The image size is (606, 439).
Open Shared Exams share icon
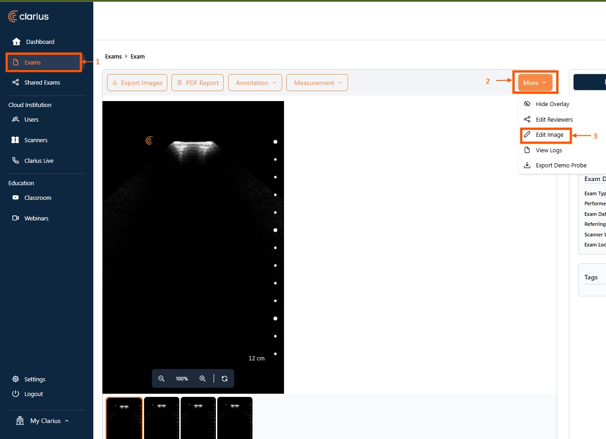click(16, 82)
